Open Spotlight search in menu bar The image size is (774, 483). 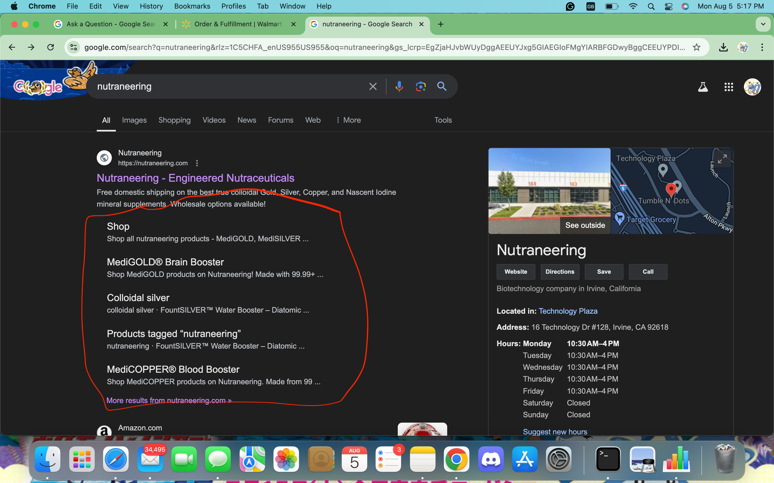tap(651, 6)
